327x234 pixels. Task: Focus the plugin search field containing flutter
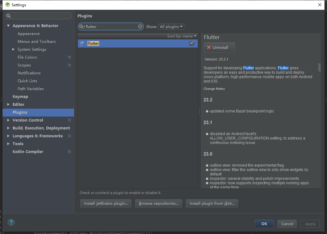[111, 26]
